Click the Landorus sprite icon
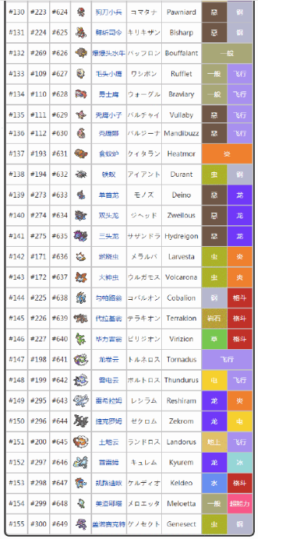This screenshot has width=307, height=539. click(x=81, y=441)
